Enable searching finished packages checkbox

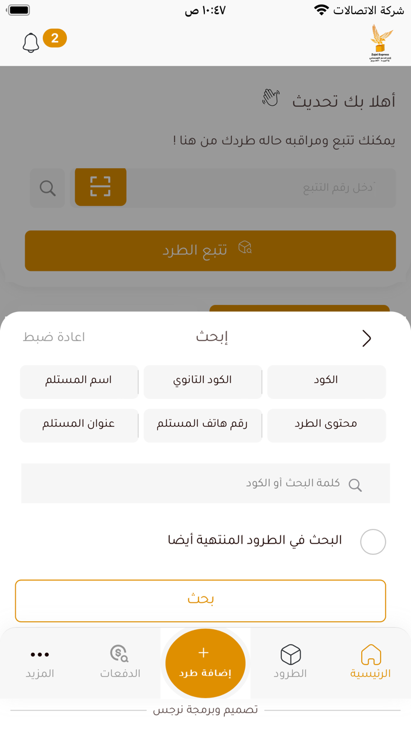click(x=372, y=542)
